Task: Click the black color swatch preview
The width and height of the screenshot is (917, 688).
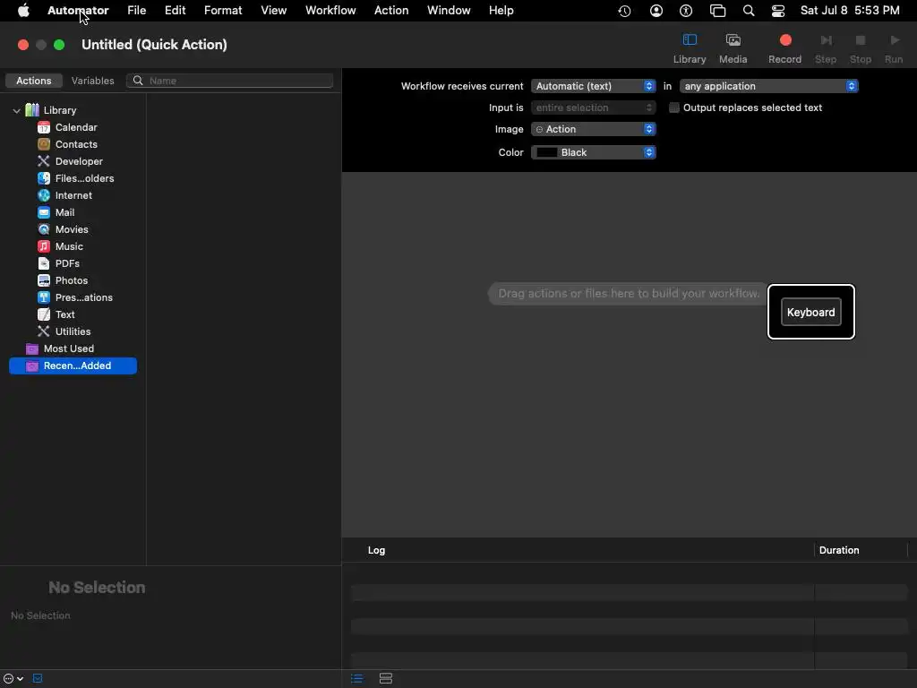Action: [x=546, y=152]
